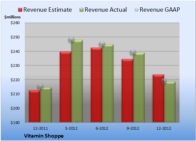The width and height of the screenshot is (196, 141).
Task: Click the '9-2012' x-axis label
Action: [x=133, y=128]
